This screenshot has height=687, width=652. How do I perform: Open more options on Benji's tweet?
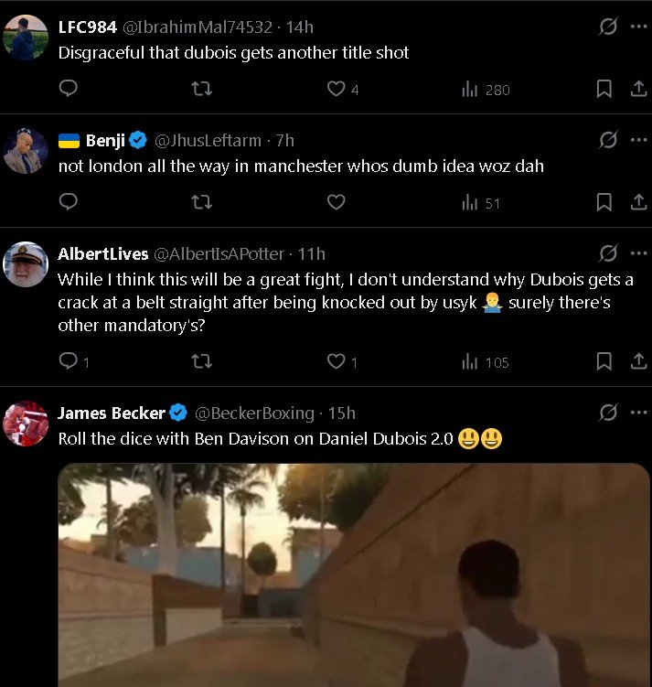(638, 140)
